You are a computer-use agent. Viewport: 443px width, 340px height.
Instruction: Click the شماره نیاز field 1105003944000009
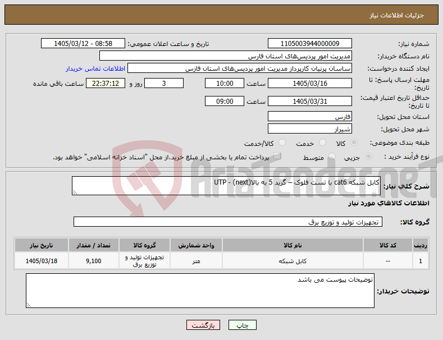point(309,44)
